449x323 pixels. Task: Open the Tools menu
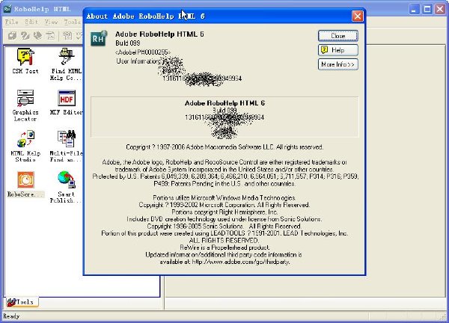click(x=72, y=22)
